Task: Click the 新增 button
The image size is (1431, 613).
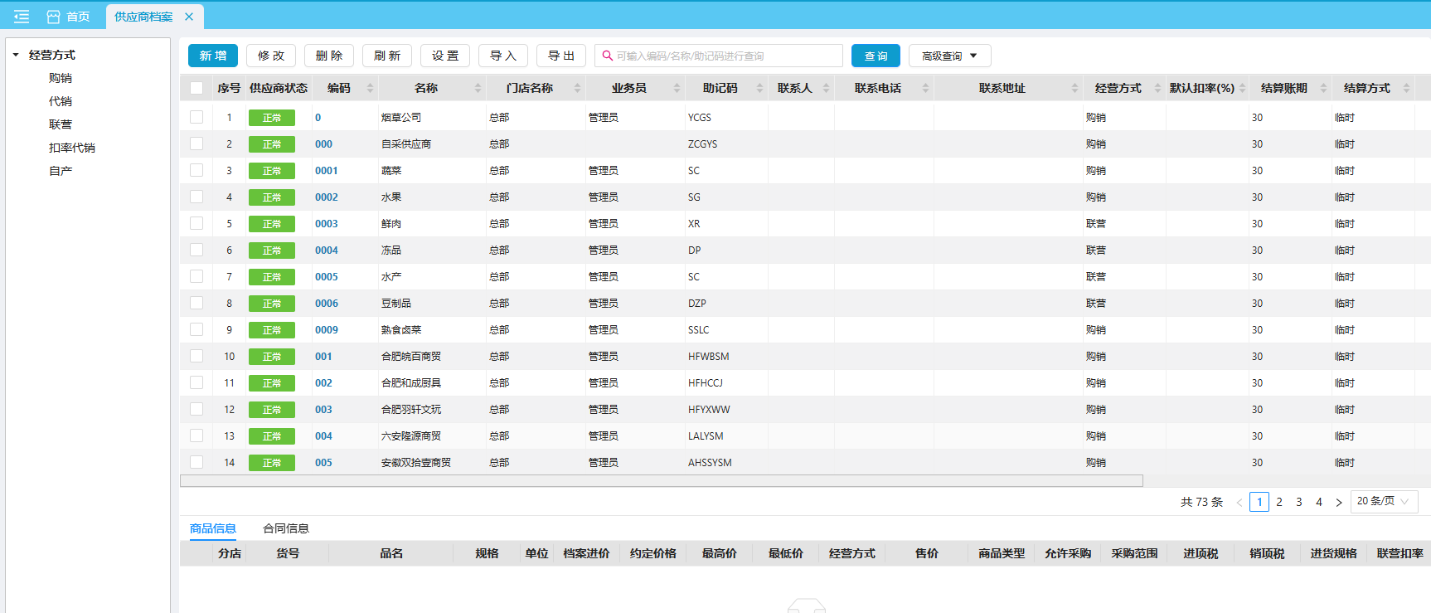Action: (x=213, y=56)
